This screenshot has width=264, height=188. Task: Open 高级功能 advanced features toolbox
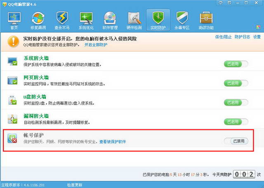pyautogui.click(x=206, y=20)
